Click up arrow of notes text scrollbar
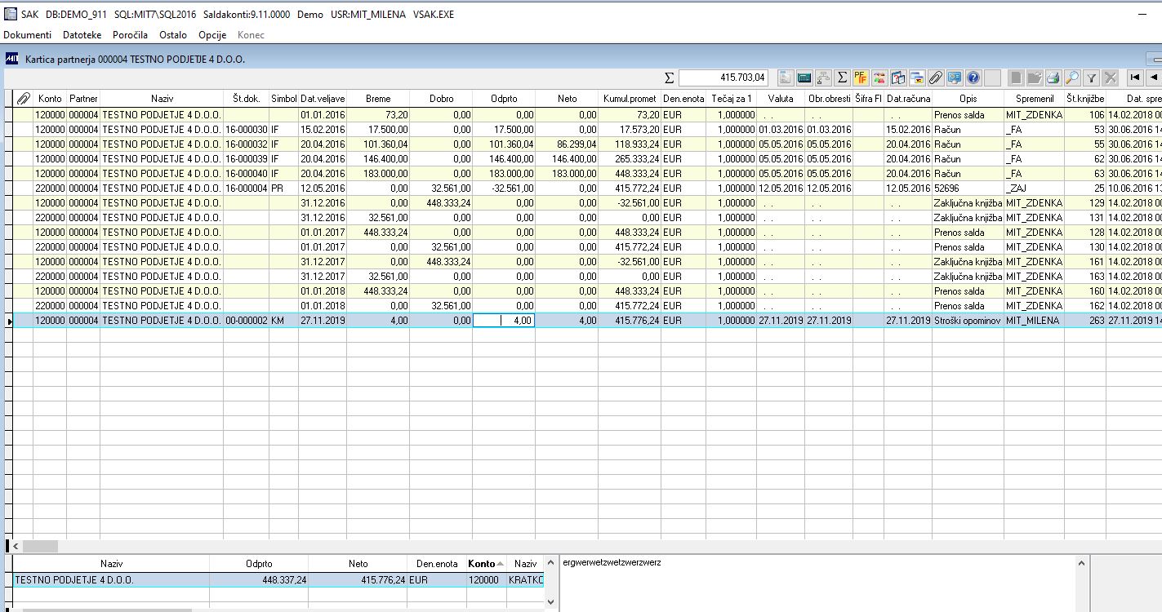The height and width of the screenshot is (612, 1162). pos(1082,563)
